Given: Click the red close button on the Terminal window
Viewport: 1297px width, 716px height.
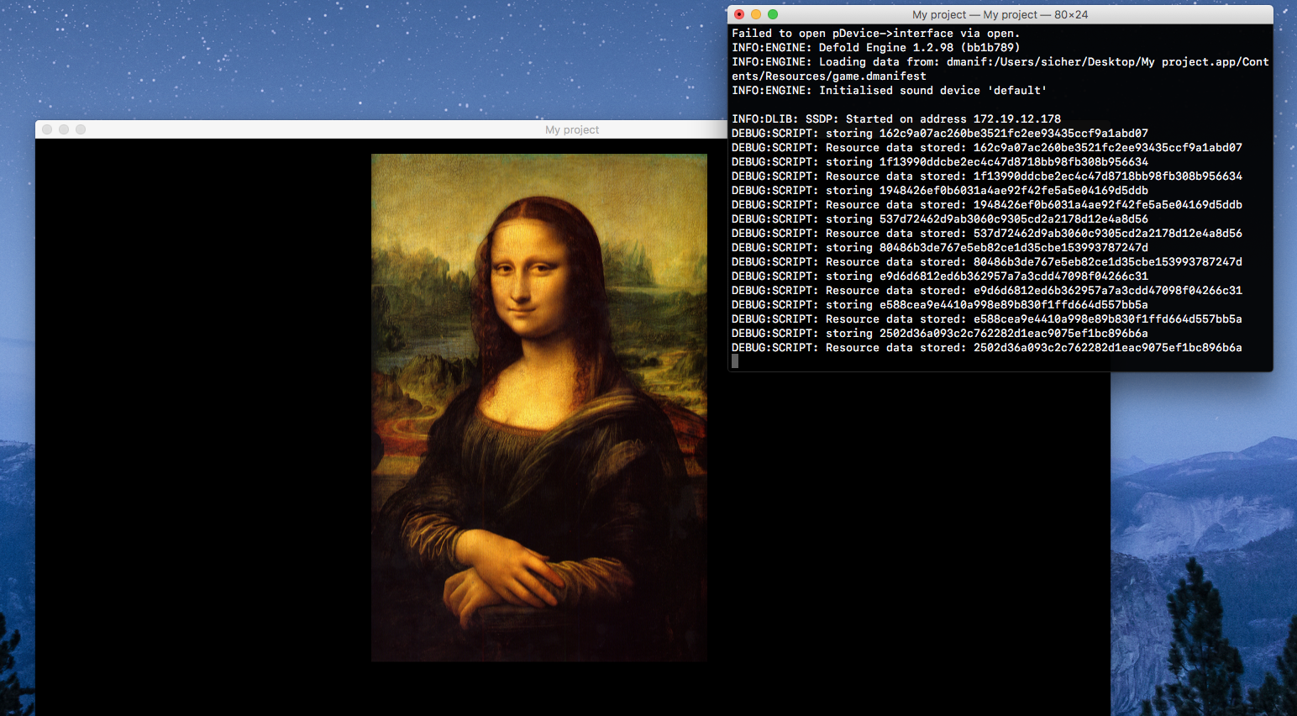Looking at the screenshot, I should [738, 14].
